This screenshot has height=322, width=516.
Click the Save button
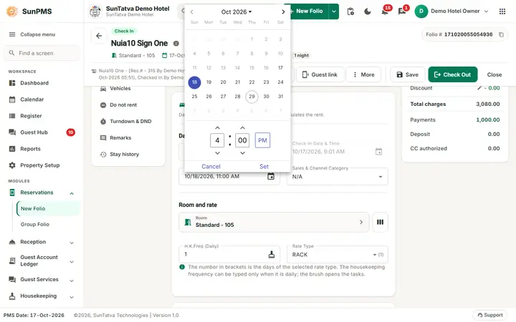point(407,74)
